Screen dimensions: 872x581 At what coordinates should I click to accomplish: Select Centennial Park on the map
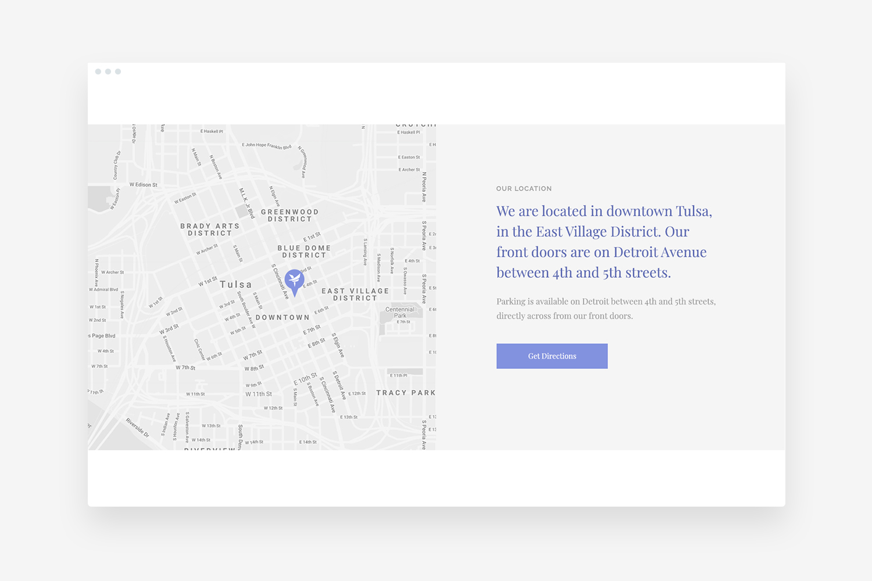400,313
